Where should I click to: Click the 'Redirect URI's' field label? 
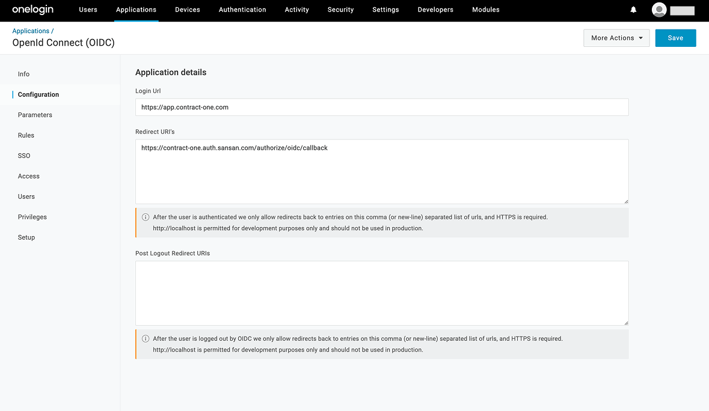pyautogui.click(x=155, y=132)
